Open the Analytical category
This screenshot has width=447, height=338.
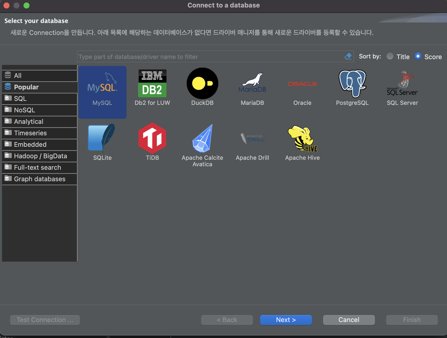coord(40,122)
